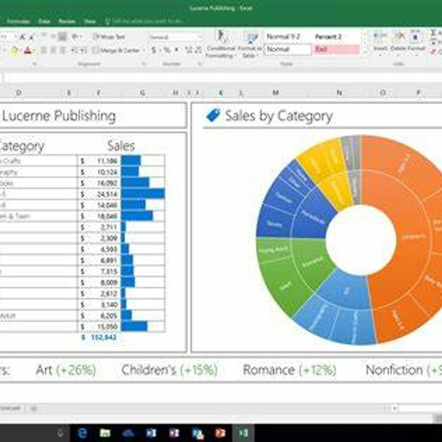Toggle align right
This screenshot has height=442, width=442.
click(x=63, y=50)
